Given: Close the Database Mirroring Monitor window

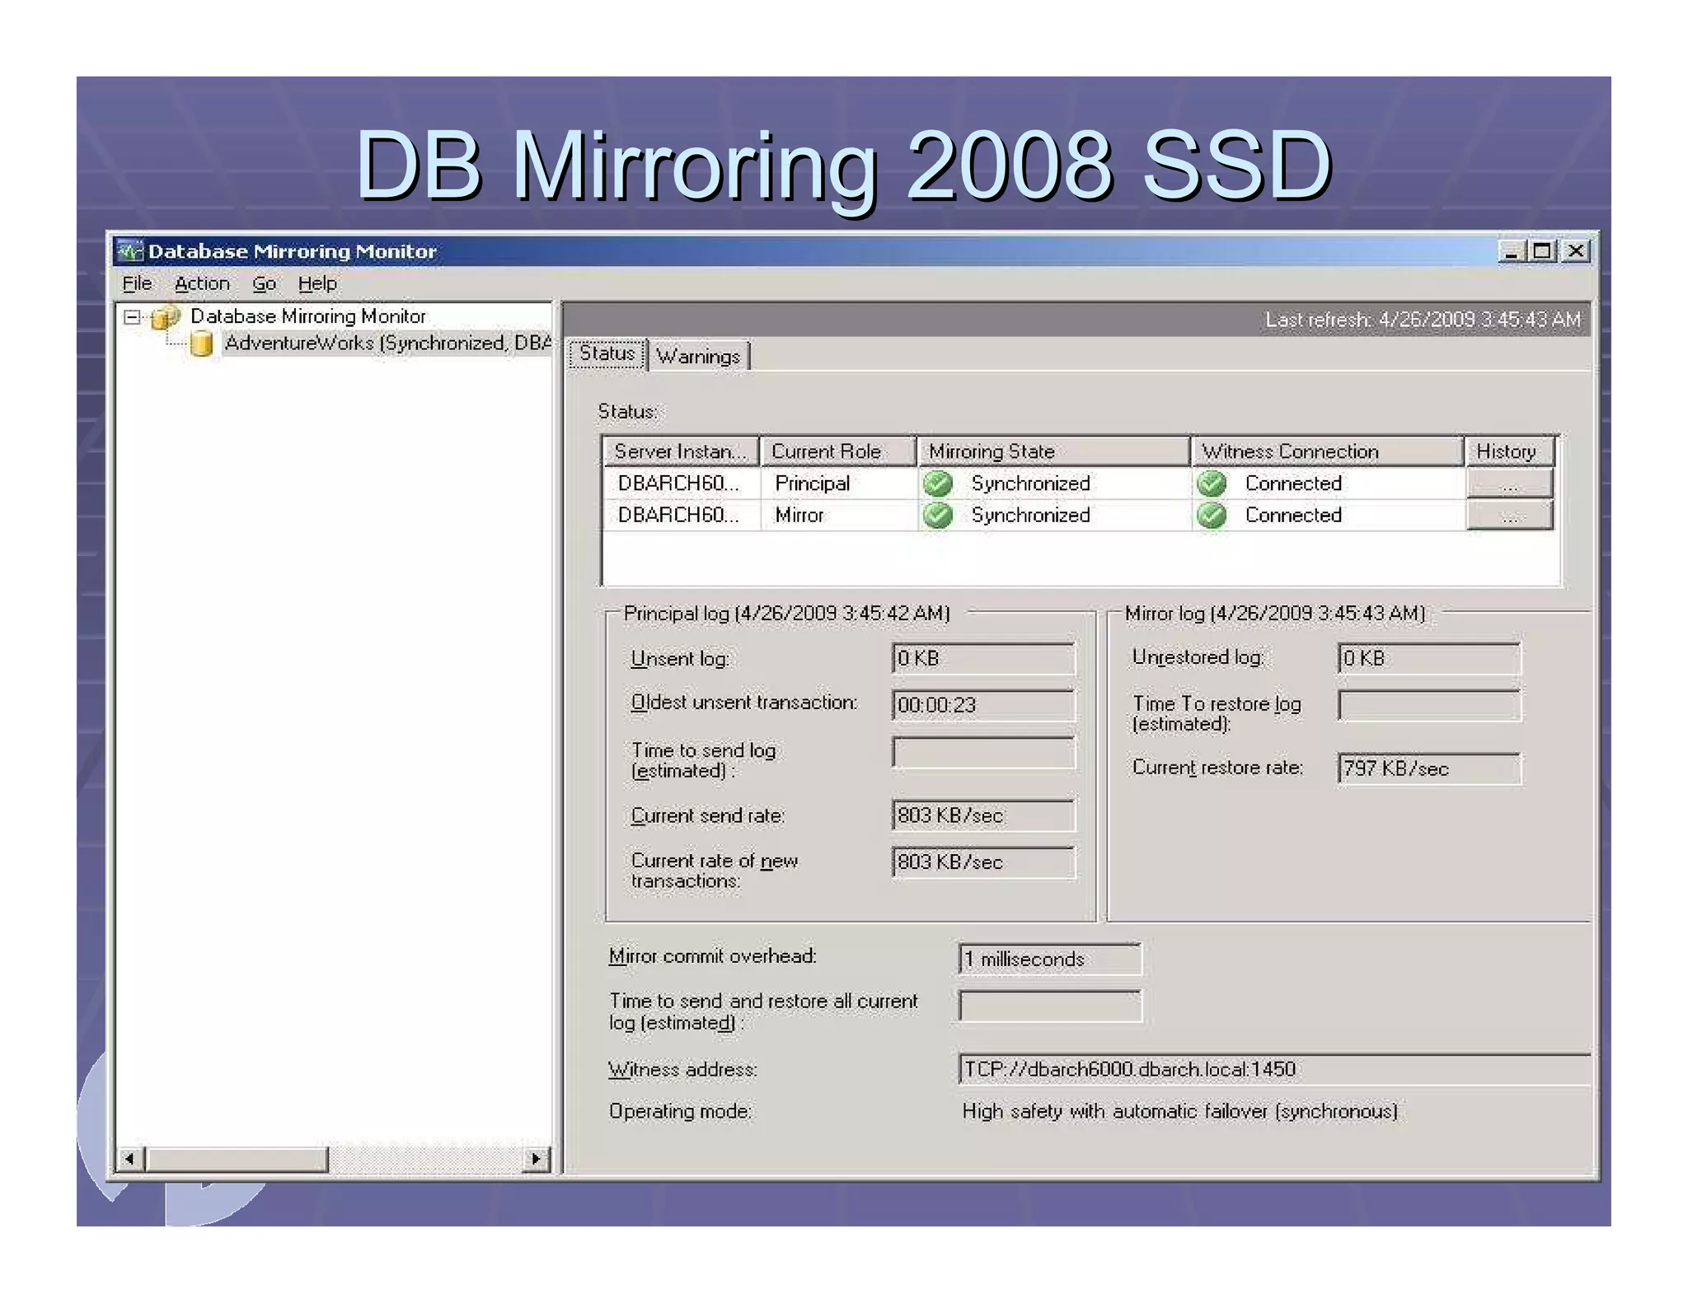Looking at the screenshot, I should [1576, 251].
